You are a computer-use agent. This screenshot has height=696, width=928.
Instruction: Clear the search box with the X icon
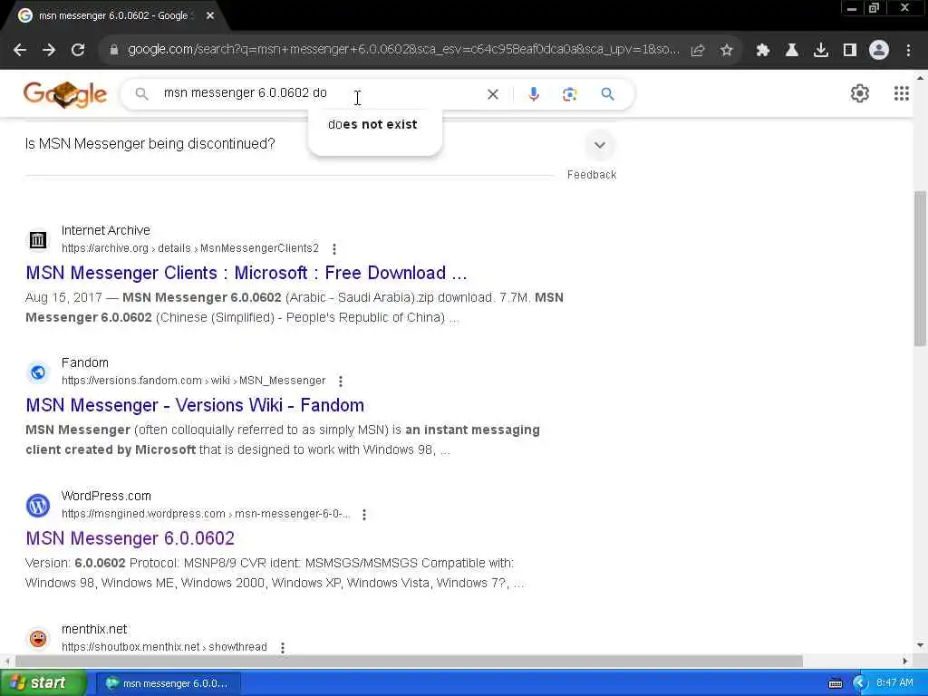(x=492, y=94)
